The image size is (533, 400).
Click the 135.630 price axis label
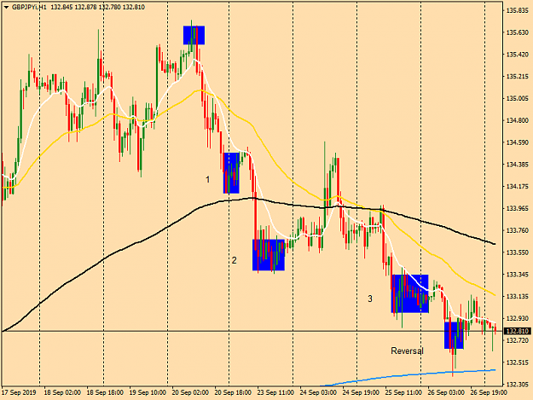pos(518,32)
